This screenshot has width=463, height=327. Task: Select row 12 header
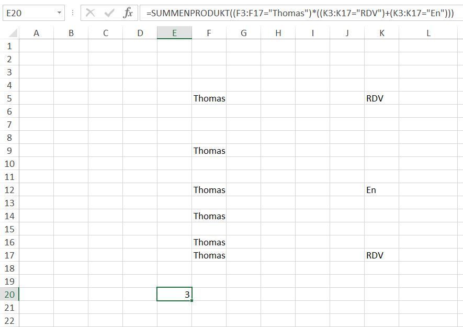point(9,189)
